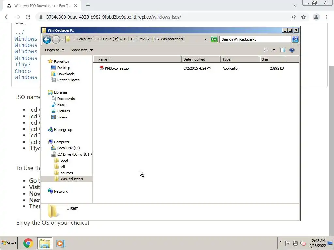Open Chrome three-dot menu

click(327, 17)
